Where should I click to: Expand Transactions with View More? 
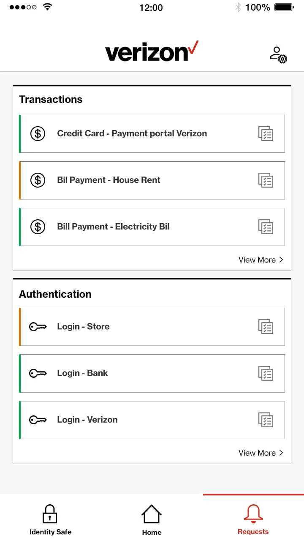tap(261, 260)
